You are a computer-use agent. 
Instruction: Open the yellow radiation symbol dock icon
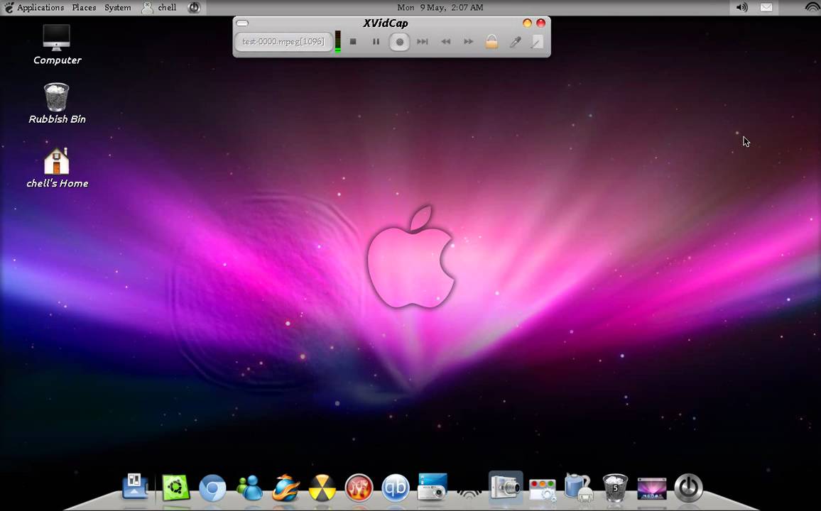pos(322,488)
